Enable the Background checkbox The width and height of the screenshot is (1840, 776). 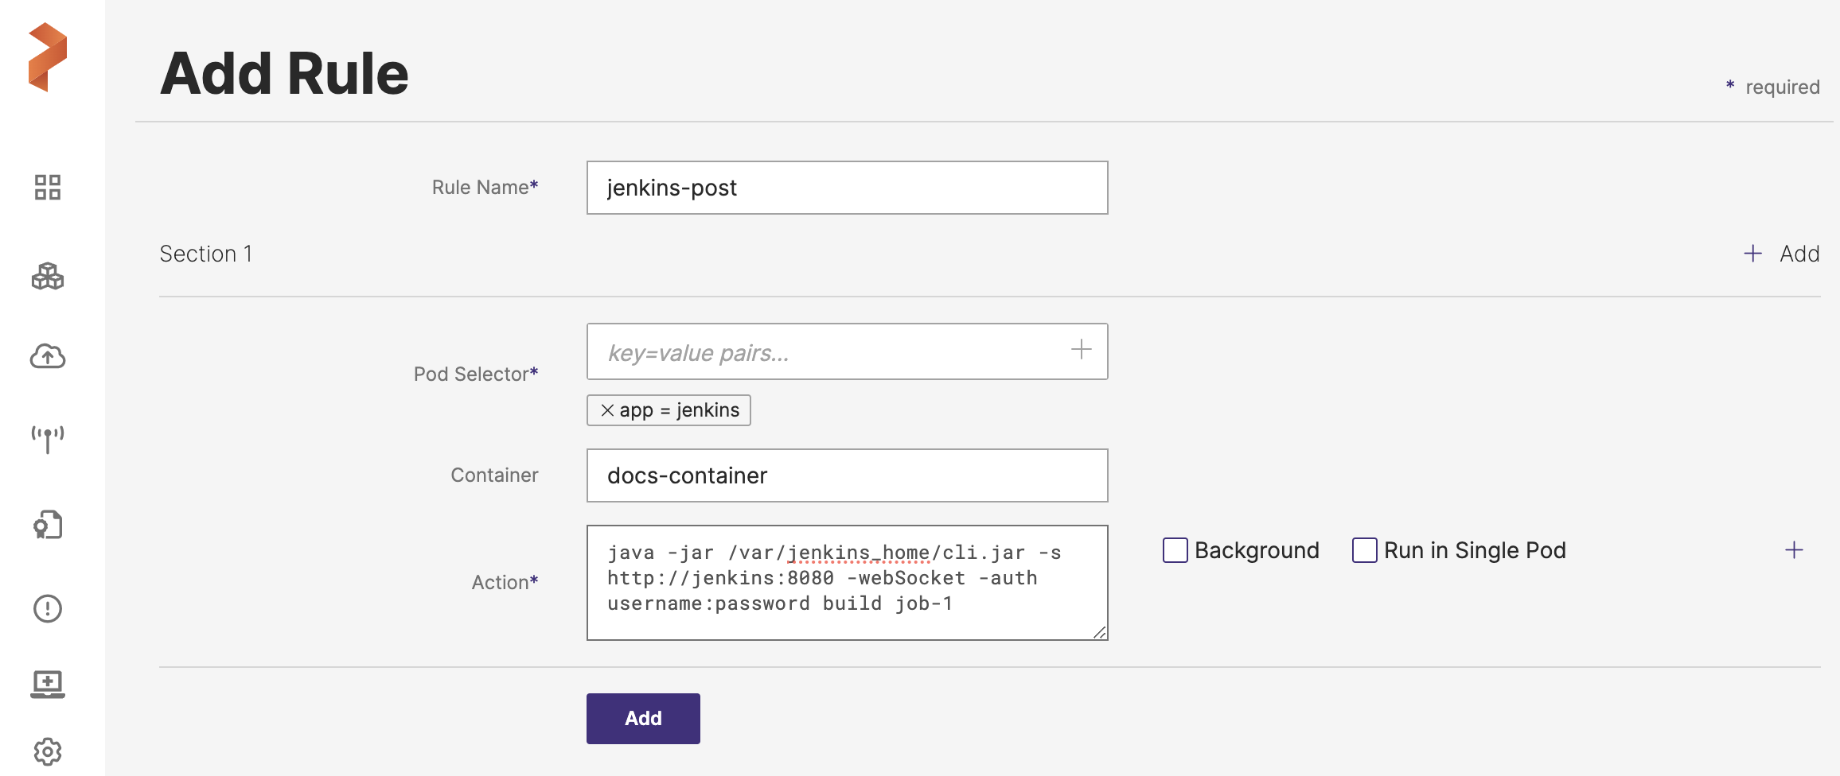coord(1175,550)
